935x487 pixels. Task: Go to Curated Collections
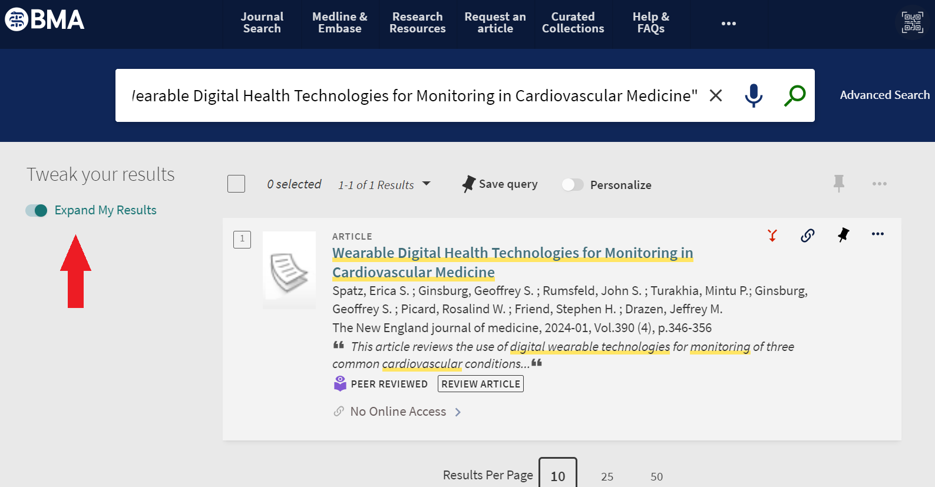coord(573,23)
